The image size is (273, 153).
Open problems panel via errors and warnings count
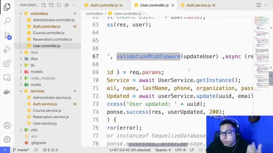[50, 150]
